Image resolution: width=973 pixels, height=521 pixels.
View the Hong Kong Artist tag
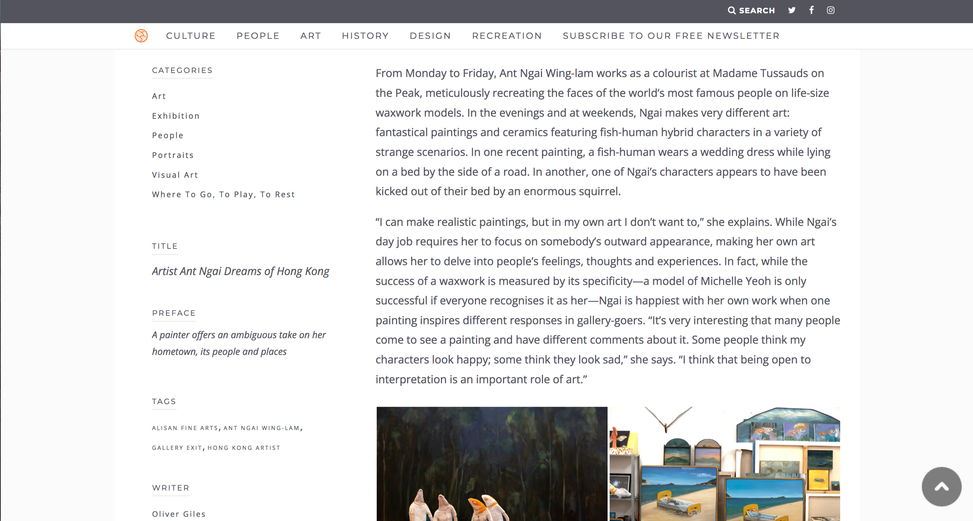[244, 448]
